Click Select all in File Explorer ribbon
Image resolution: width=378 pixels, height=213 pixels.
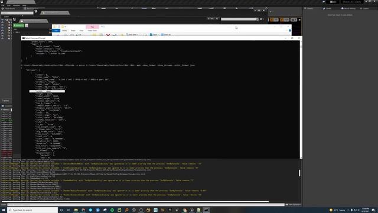pyautogui.click(x=166, y=35)
